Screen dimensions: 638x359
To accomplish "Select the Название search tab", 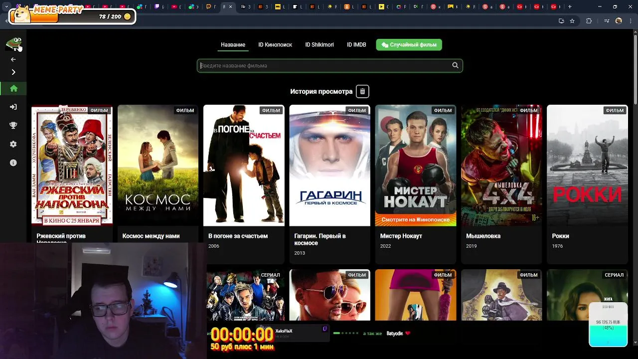I will pos(233,45).
